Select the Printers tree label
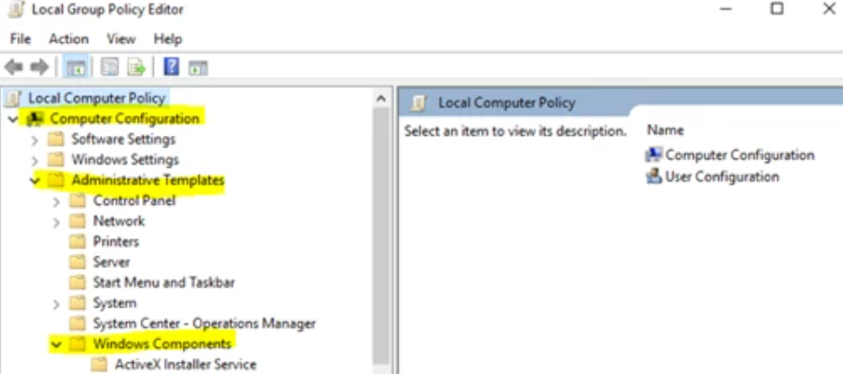Viewport: 843px width, 374px height. (x=116, y=242)
